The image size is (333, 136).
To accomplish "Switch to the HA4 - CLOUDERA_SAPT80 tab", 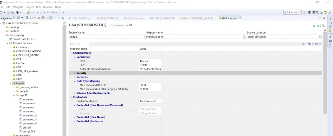I will click(x=197, y=18).
